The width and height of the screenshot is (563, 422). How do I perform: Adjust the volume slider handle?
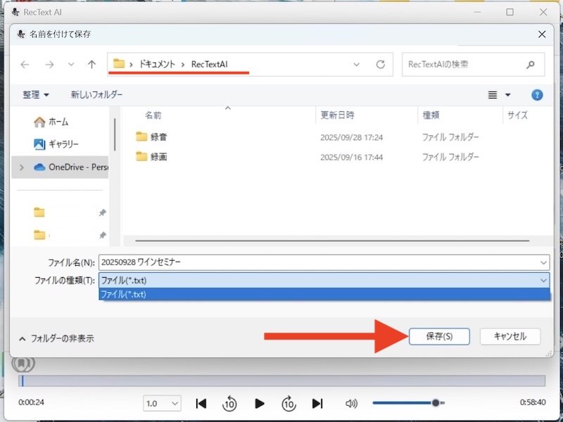pos(436,403)
